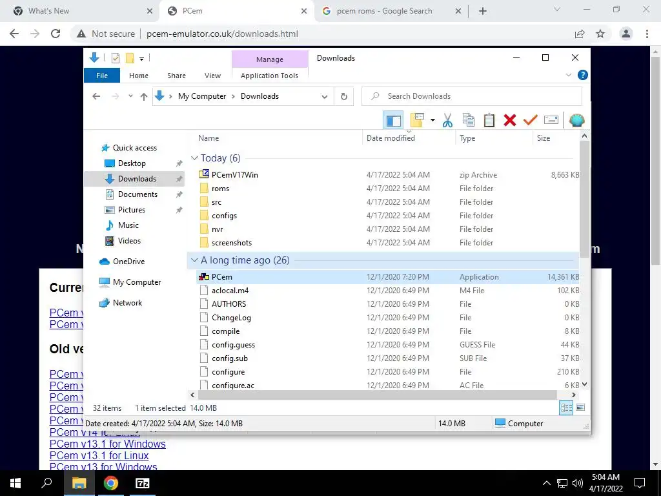Click the file list horizontal scrollbar
661x496 pixels.
pyautogui.click(x=377, y=395)
